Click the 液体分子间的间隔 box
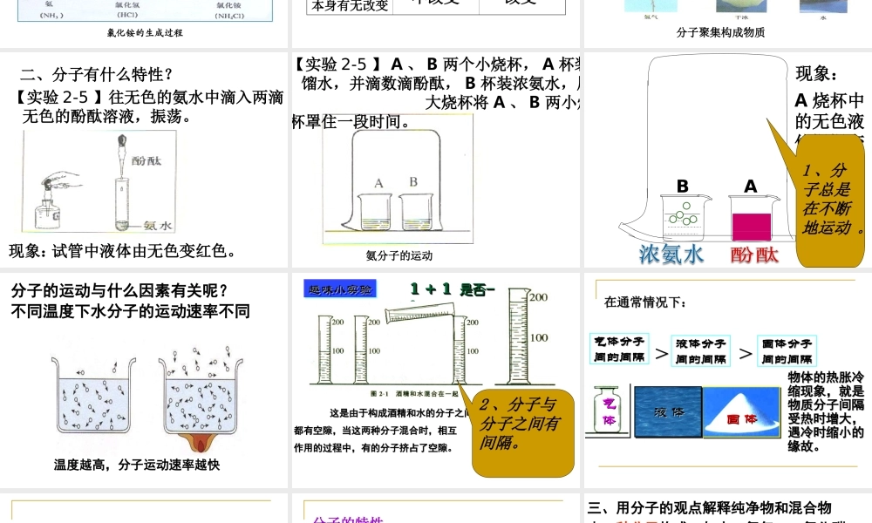The height and width of the screenshot is (523, 872). point(701,351)
